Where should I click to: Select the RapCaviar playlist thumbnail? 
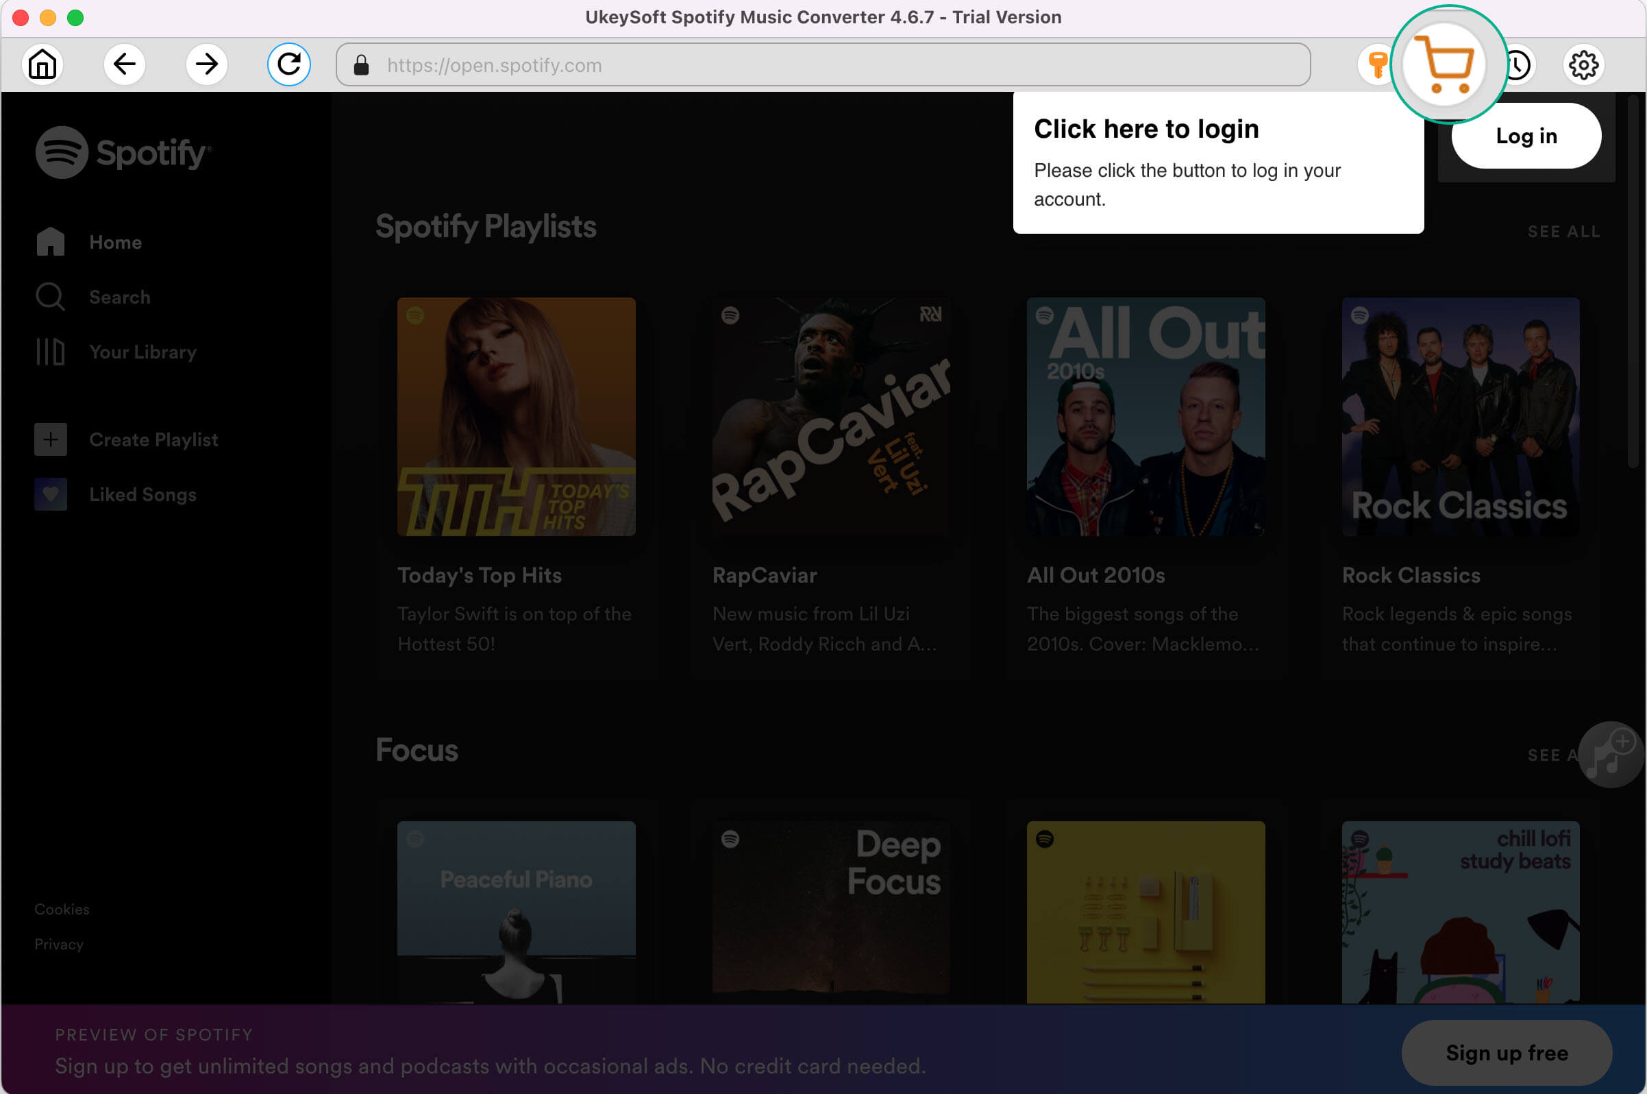pos(831,416)
